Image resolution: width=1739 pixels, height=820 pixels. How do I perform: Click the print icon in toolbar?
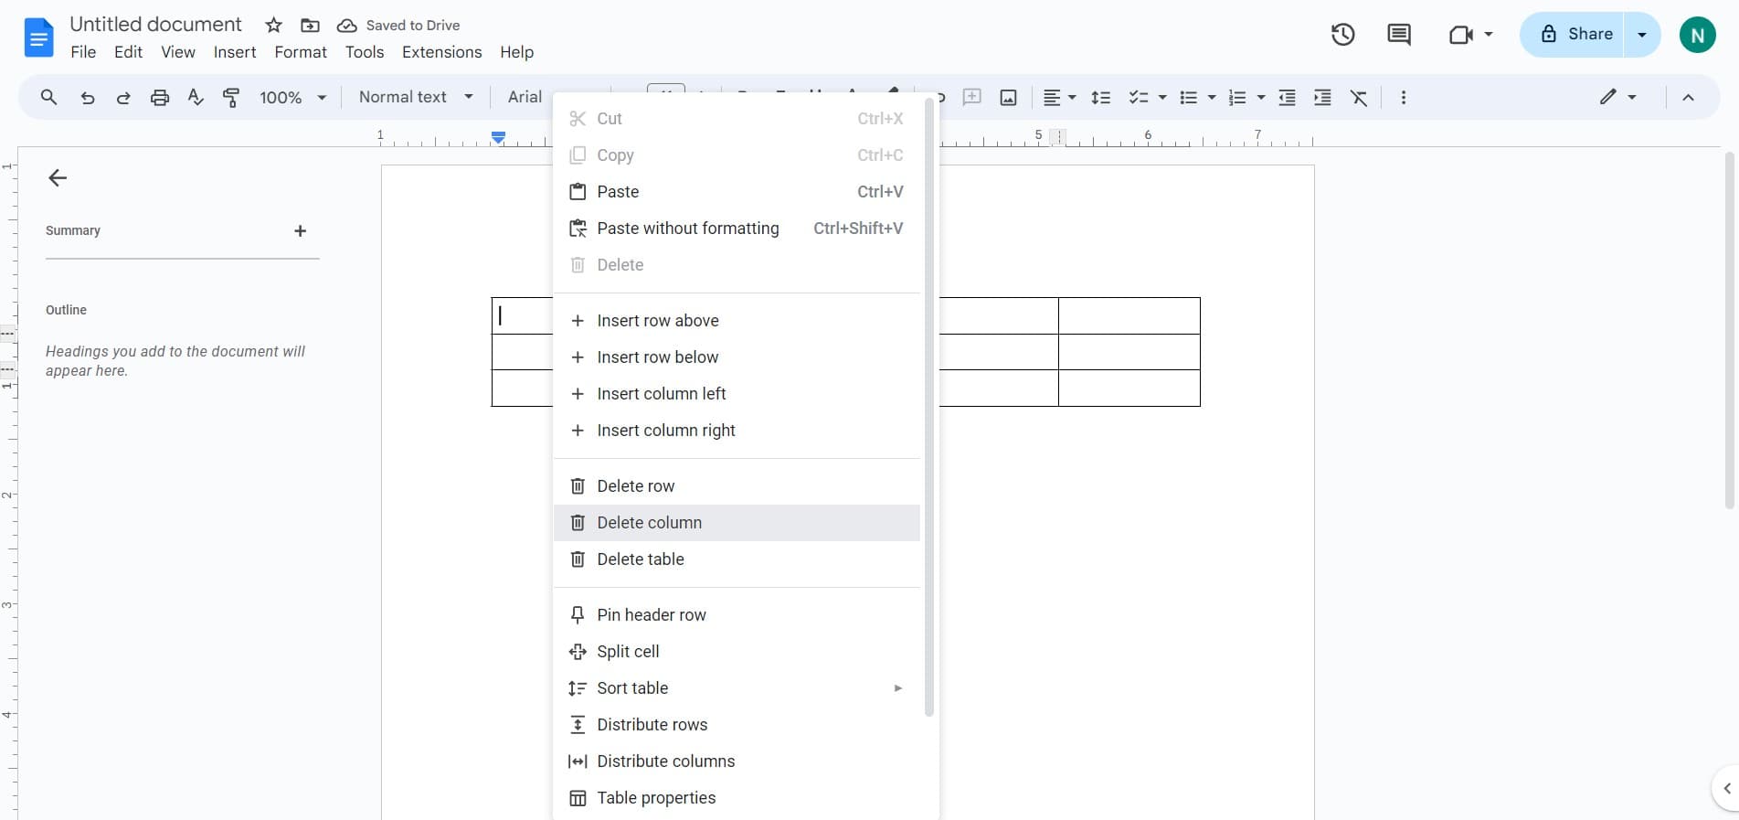click(x=160, y=98)
